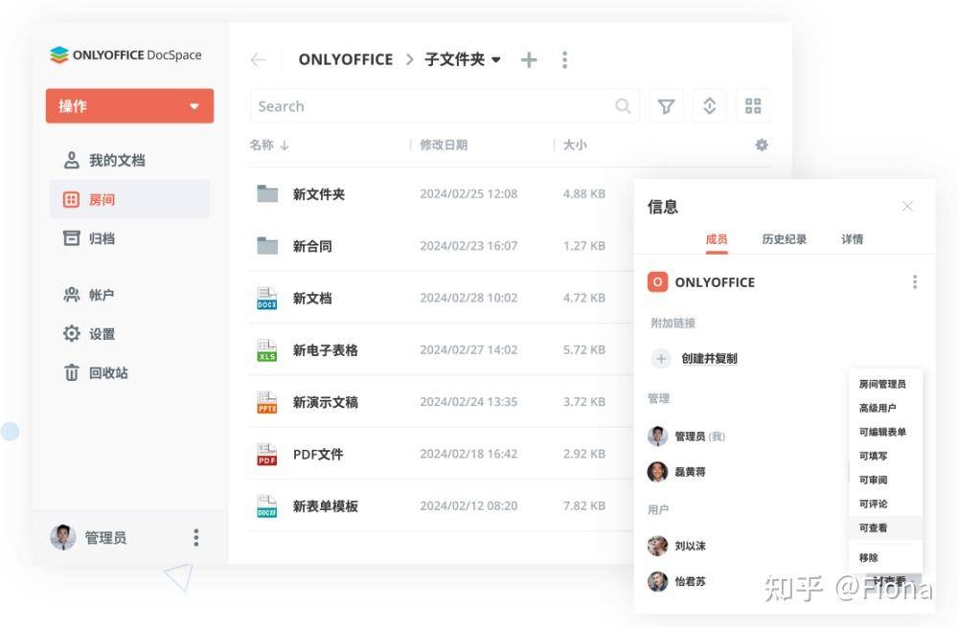This screenshot has width=958, height=627.
Task: Click ONLYOFFICE in the breadcrumb
Action: (x=346, y=60)
